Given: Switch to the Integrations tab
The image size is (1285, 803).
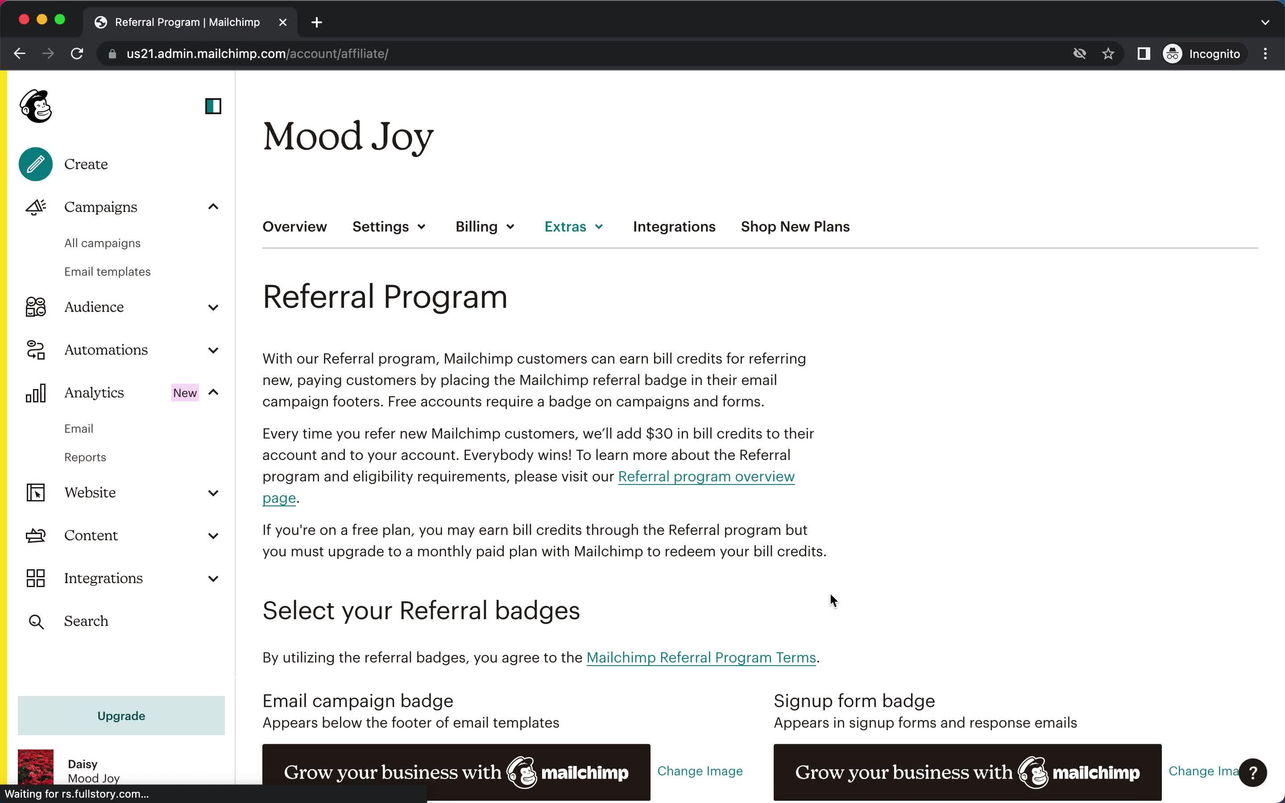Looking at the screenshot, I should 675,227.
